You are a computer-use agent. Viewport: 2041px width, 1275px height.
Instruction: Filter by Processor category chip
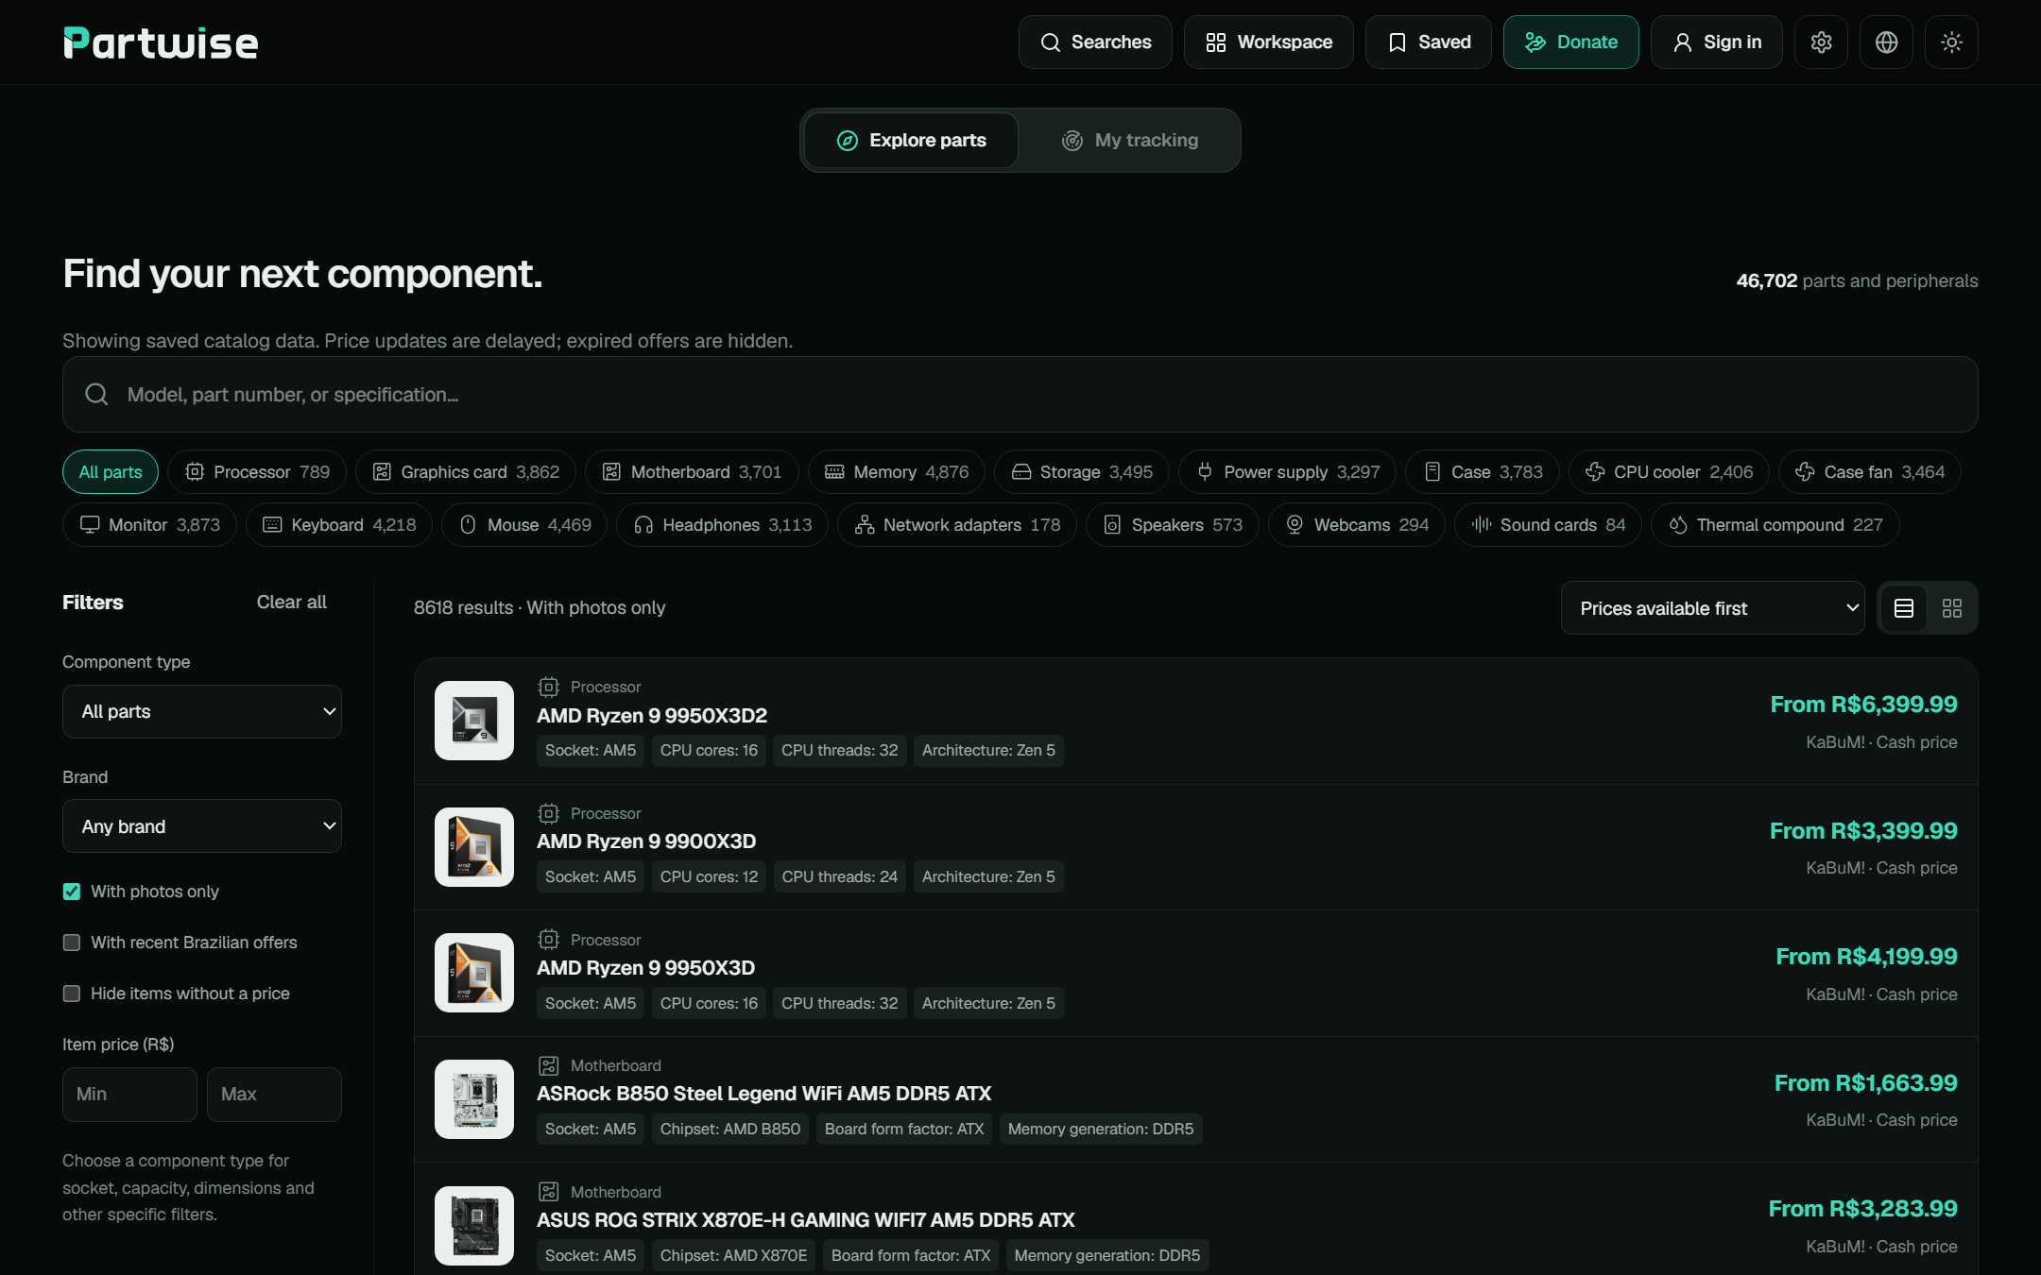[257, 471]
